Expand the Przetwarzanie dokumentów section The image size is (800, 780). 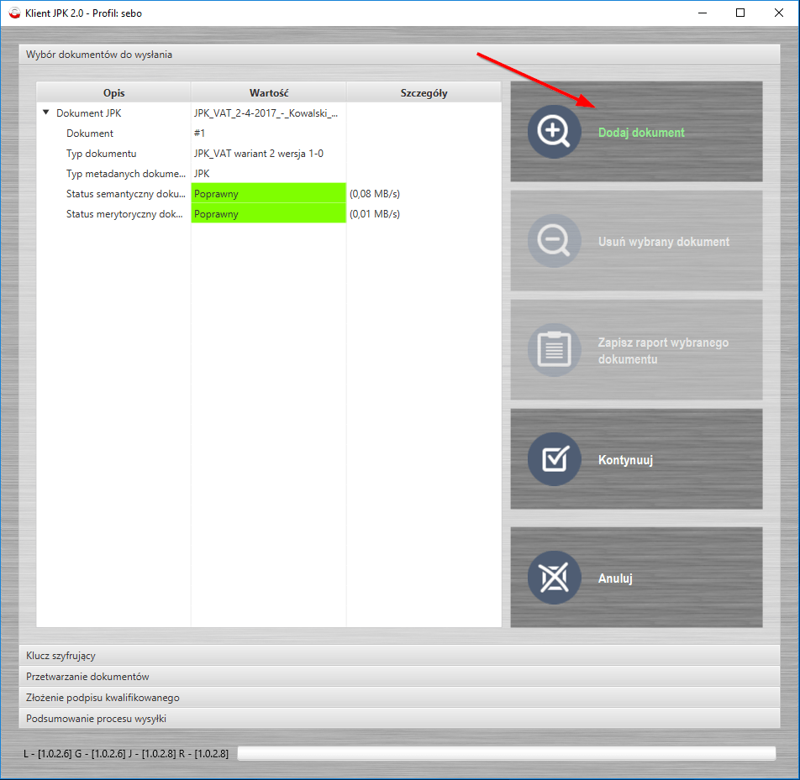(399, 677)
